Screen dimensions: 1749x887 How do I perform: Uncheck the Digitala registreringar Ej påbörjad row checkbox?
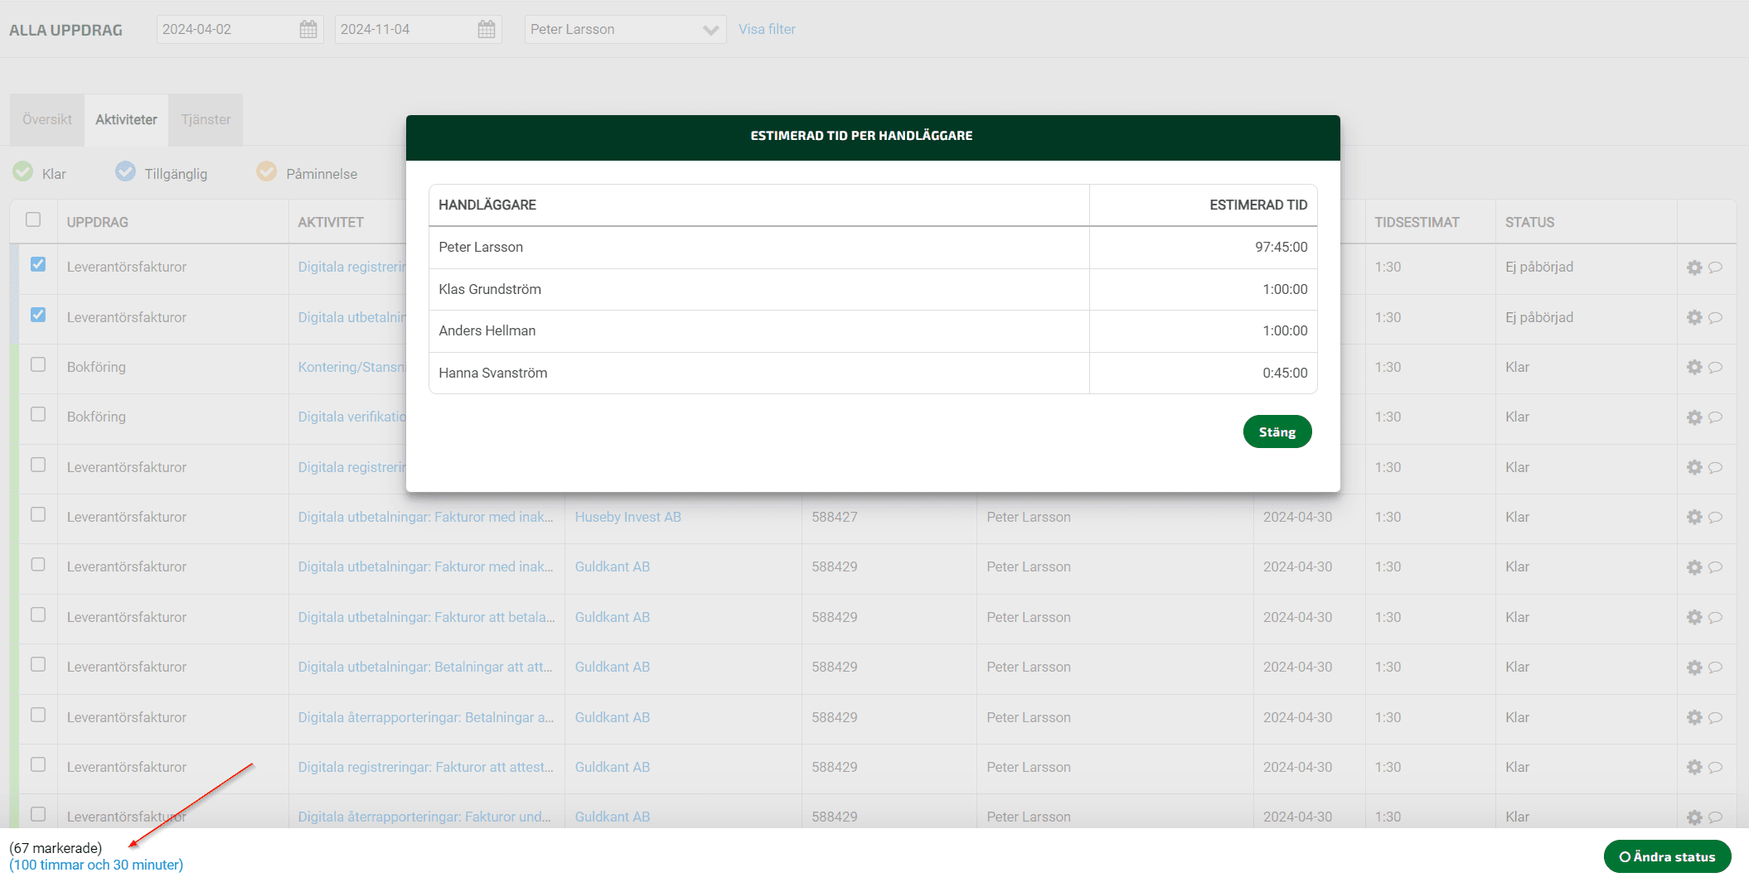point(38,264)
